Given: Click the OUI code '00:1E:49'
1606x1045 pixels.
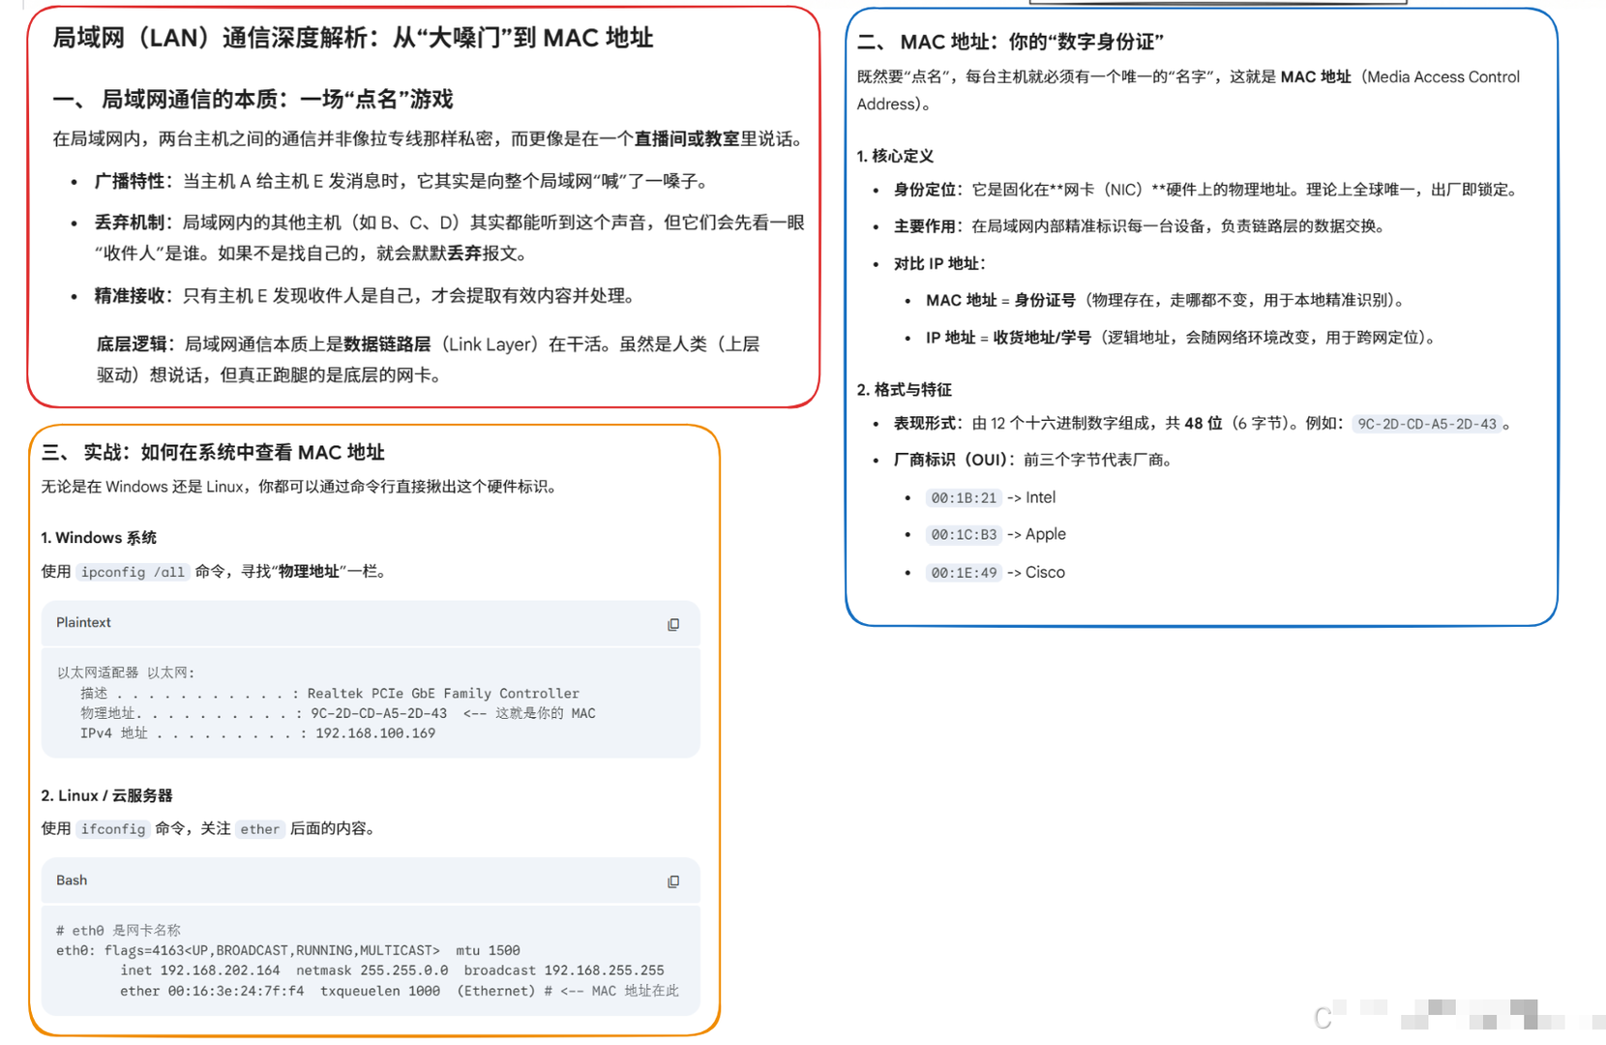Looking at the screenshot, I should [964, 573].
